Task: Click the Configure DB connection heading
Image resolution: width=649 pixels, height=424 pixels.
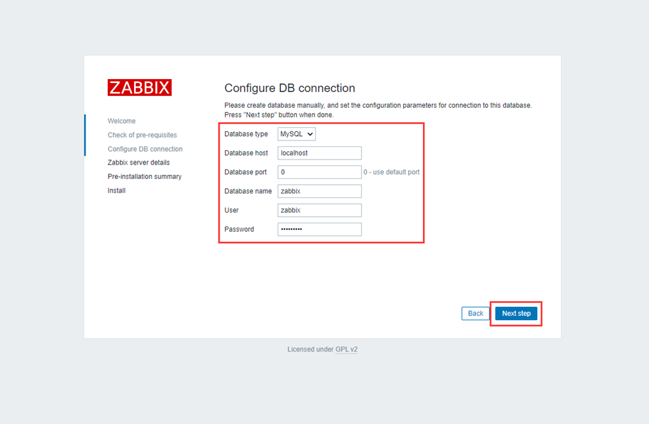Action: (x=290, y=88)
